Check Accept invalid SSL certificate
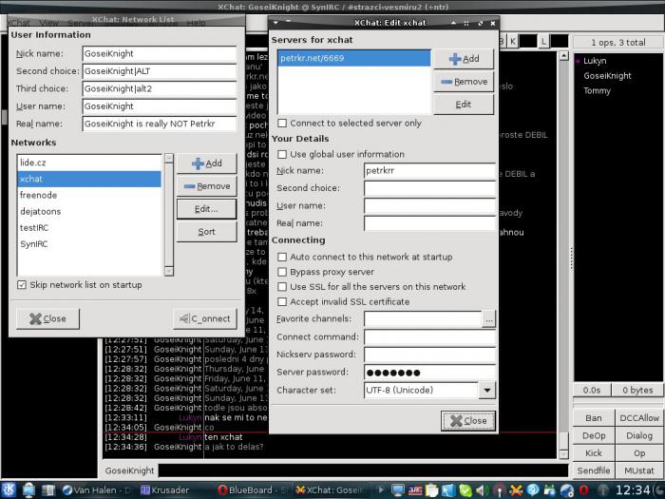The height and width of the screenshot is (499, 665). (282, 301)
